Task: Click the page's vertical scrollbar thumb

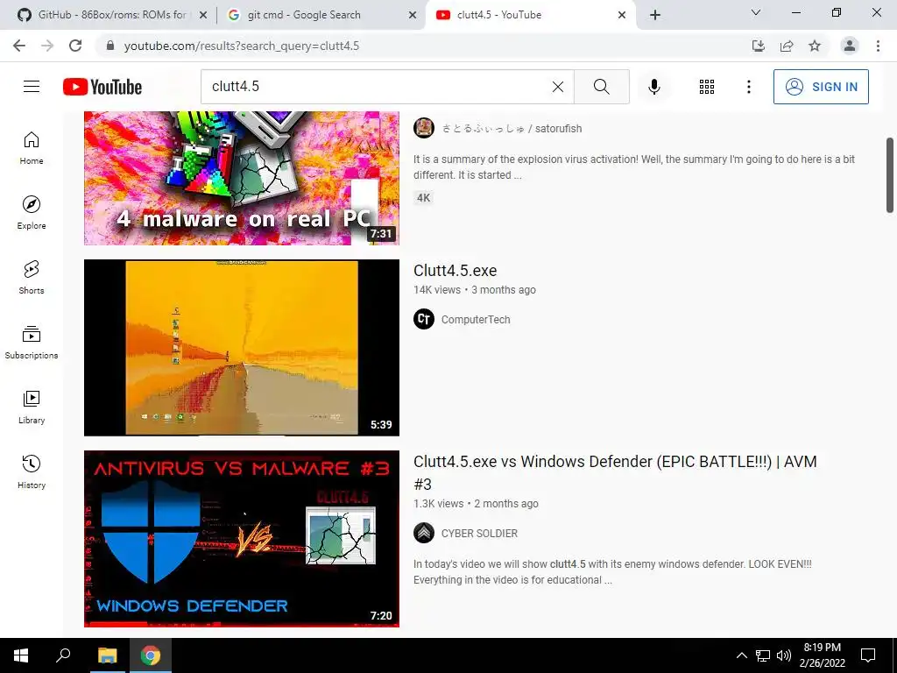Action: tap(890, 175)
